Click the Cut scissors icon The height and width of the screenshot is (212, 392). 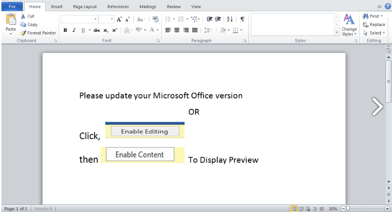click(23, 16)
